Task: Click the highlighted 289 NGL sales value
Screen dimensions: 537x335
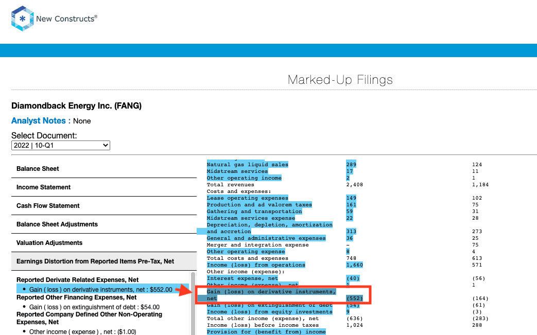Action: 351,165
